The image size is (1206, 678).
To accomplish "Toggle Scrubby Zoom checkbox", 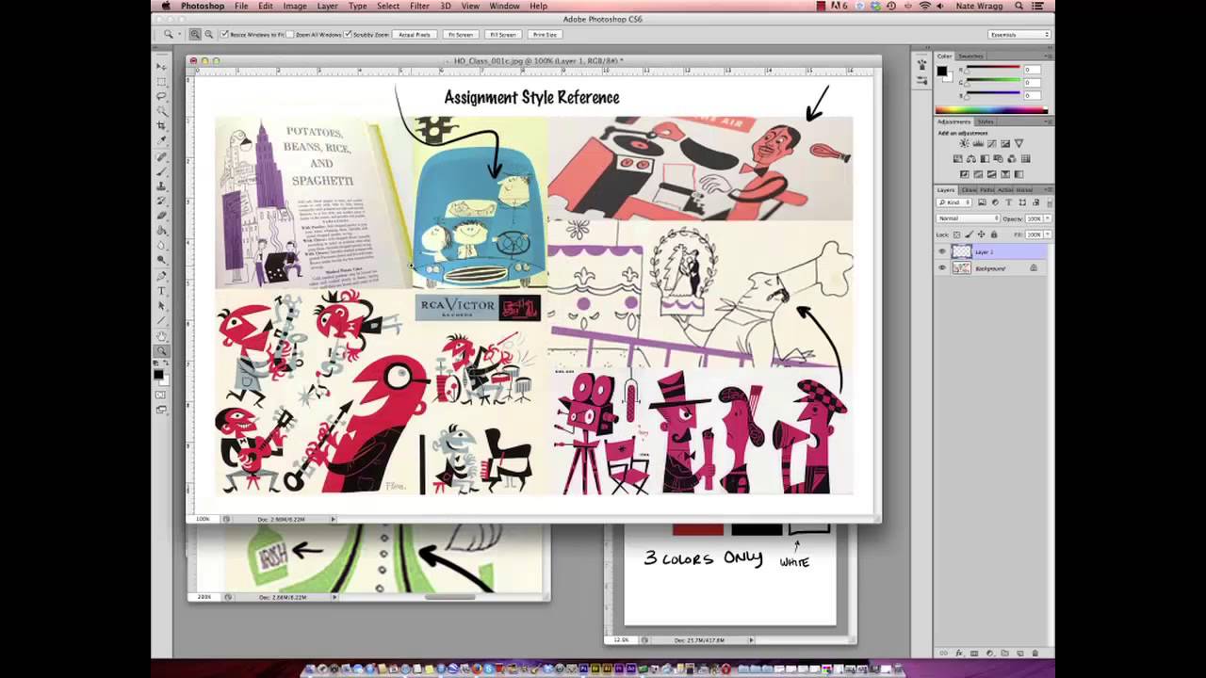I will tap(348, 34).
